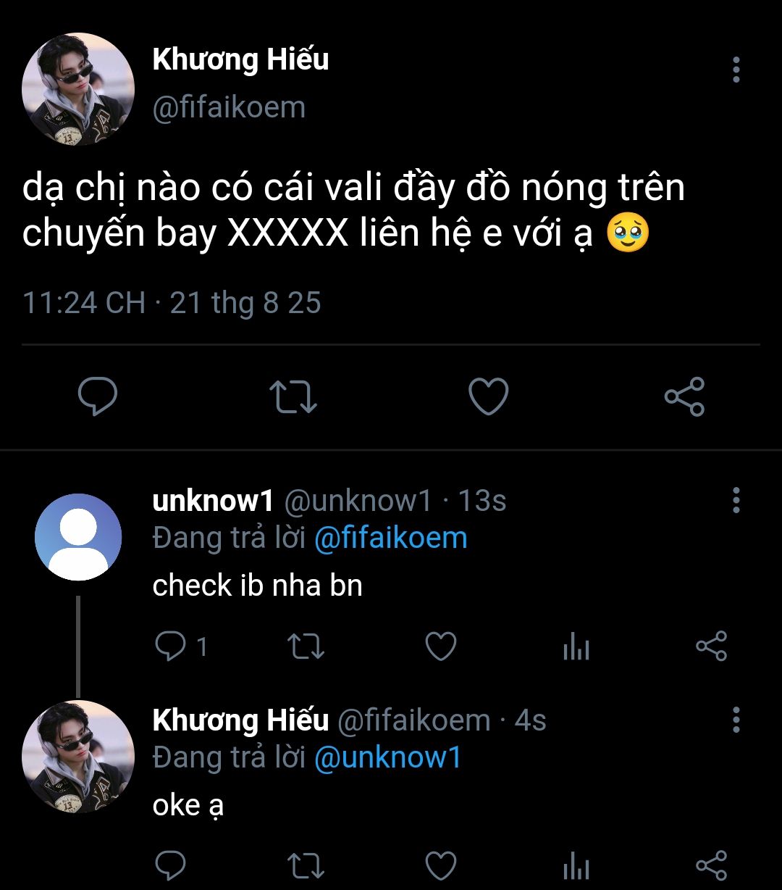View analytics for 'oke ạ' reply
This screenshot has height=890, width=782.
click(x=576, y=866)
